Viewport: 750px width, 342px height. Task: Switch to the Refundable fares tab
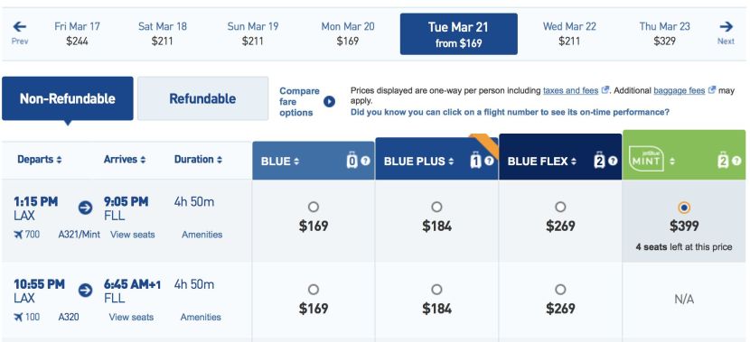(202, 98)
